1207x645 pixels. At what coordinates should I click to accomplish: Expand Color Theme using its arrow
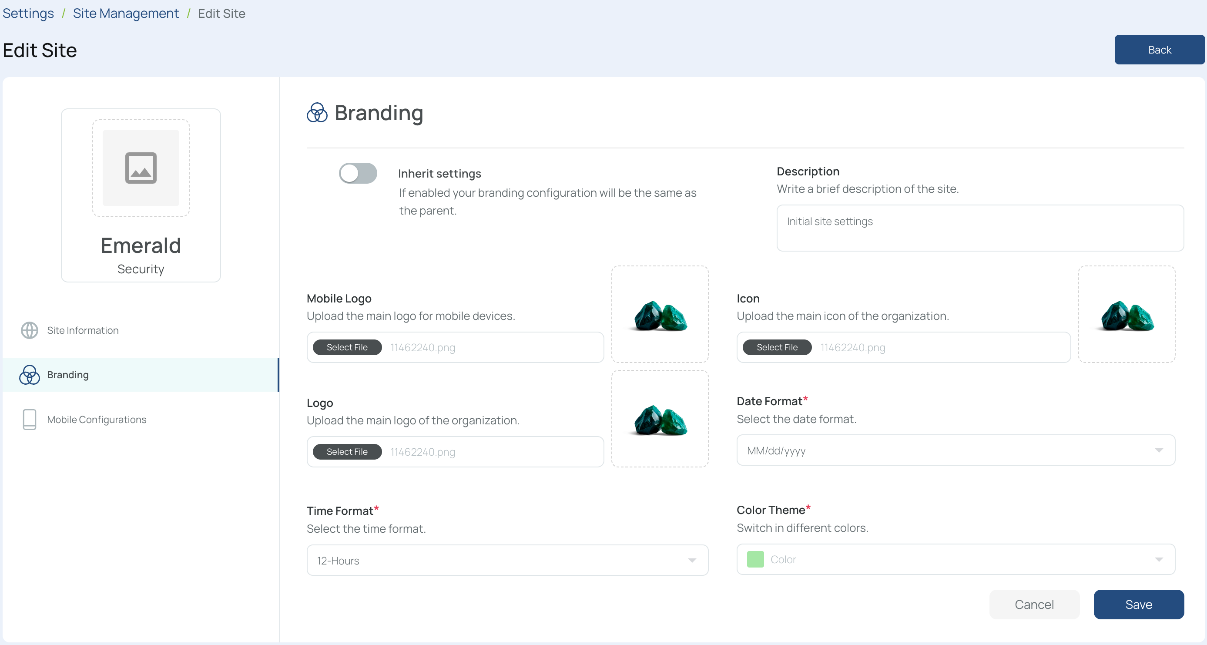1159,559
